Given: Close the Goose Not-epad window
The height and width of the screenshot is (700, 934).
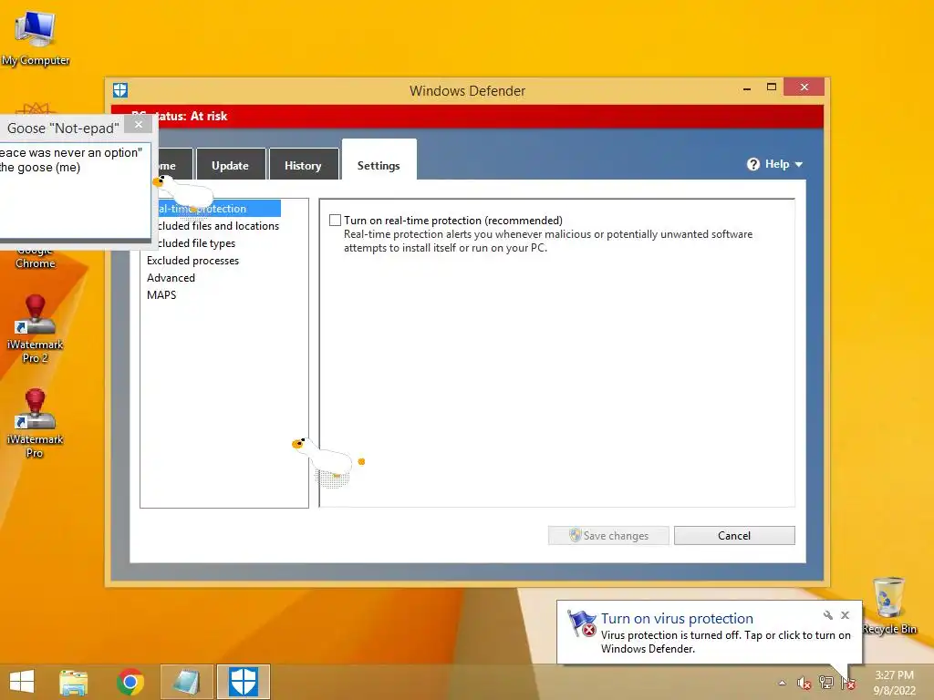Looking at the screenshot, I should (x=139, y=124).
